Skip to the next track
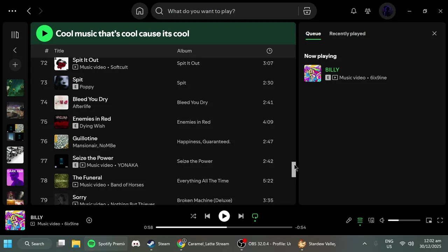The image size is (448, 252). [241, 216]
